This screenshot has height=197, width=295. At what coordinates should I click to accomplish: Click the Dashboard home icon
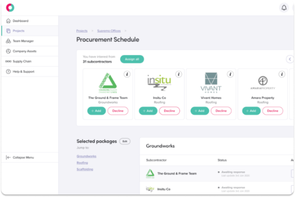(x=8, y=21)
